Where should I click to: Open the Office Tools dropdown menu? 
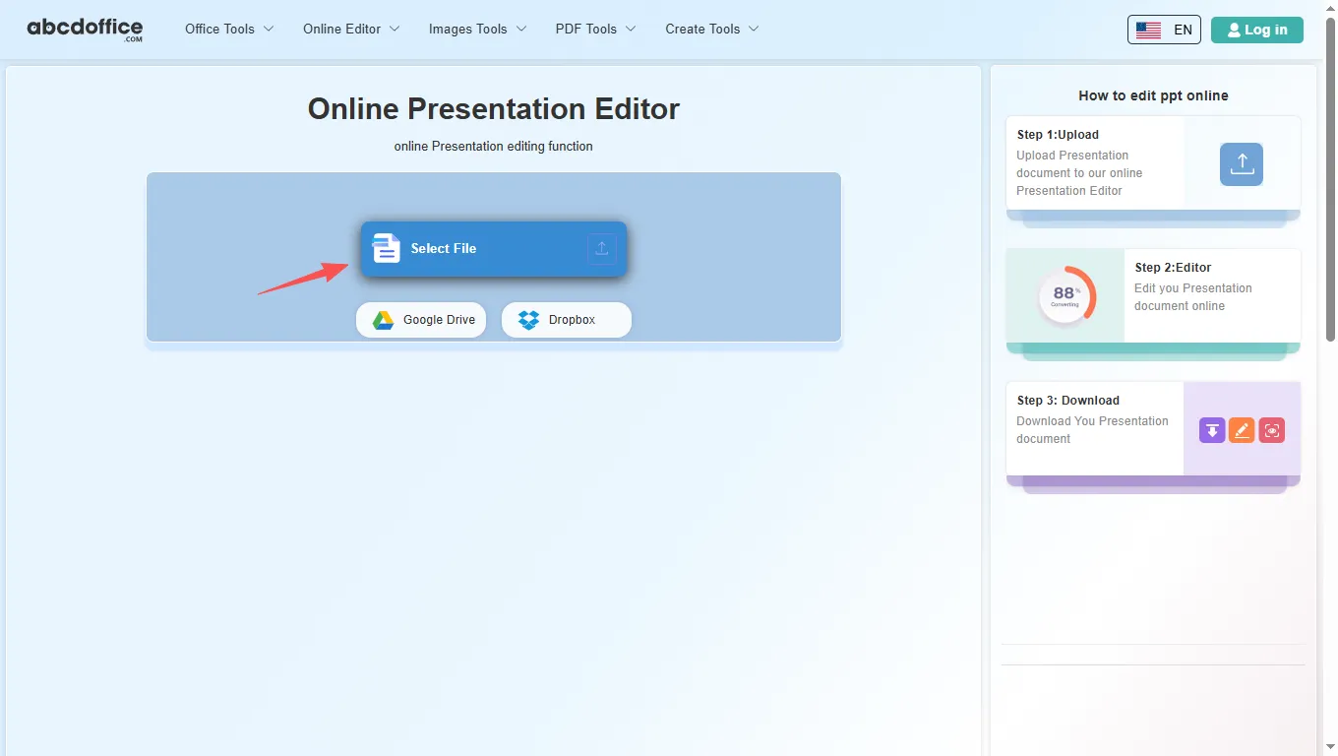[x=229, y=30]
